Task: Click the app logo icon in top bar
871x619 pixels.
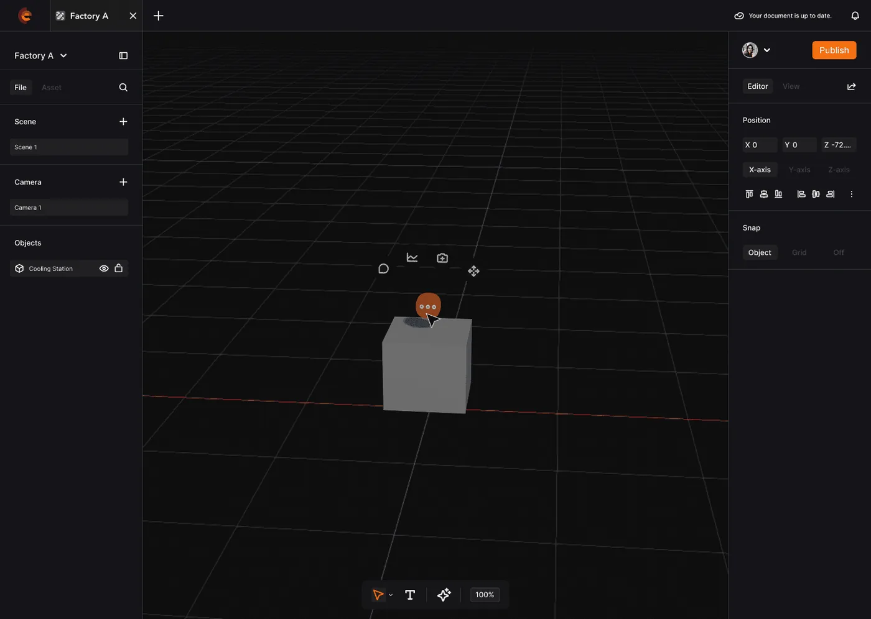Action: click(x=25, y=16)
